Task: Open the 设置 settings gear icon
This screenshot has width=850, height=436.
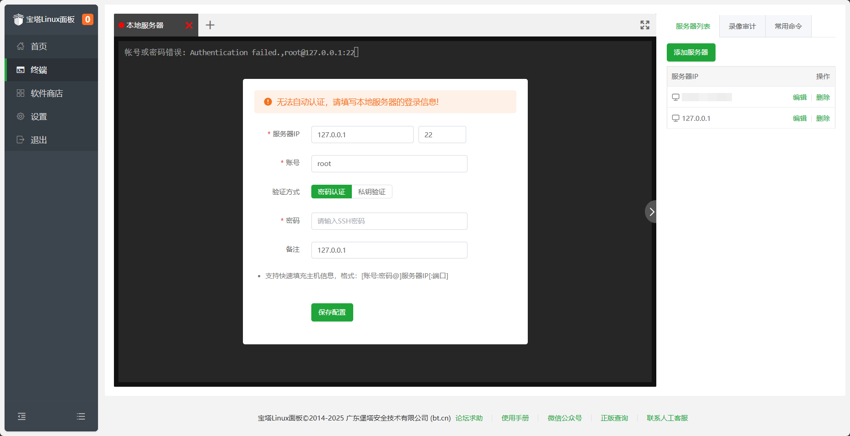Action: (x=20, y=116)
